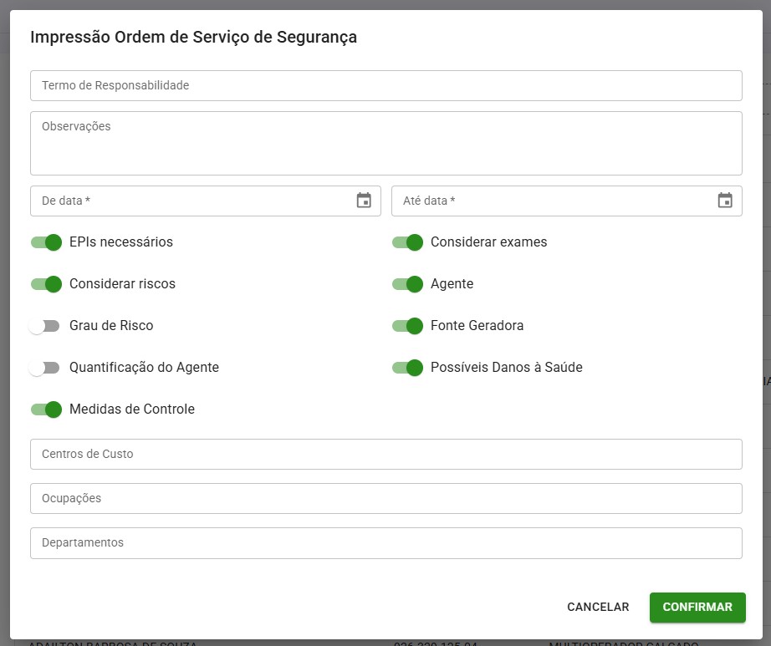Open the Termo de Responsabilidade field
The width and height of the screenshot is (771, 646).
[385, 85]
